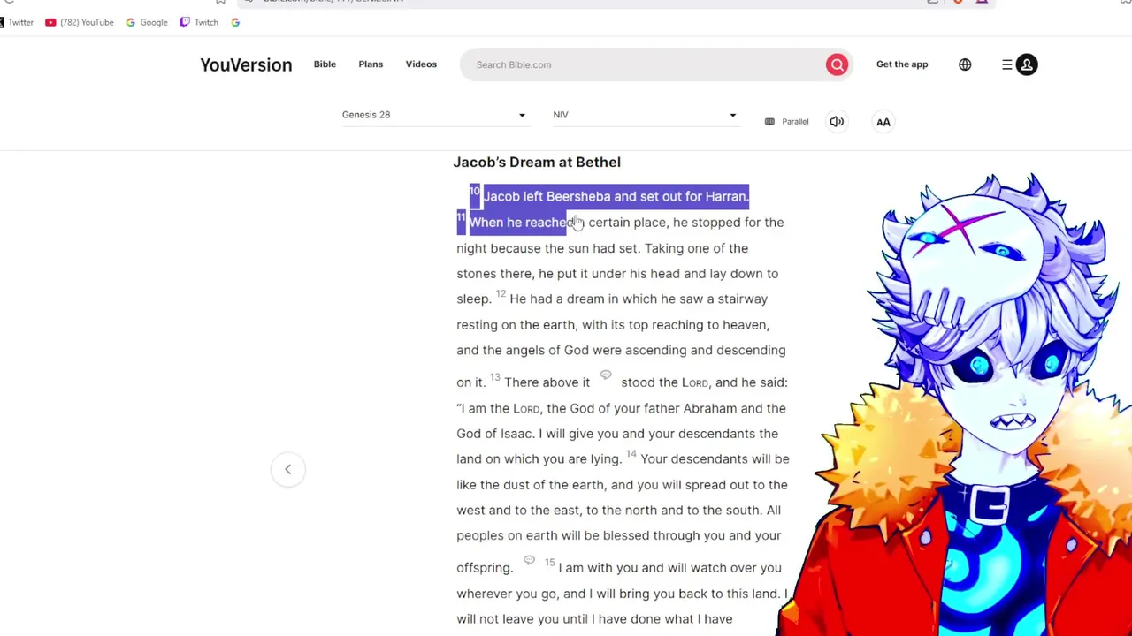Open the Plans menu item
Image resolution: width=1132 pixels, height=636 pixels.
pos(371,64)
